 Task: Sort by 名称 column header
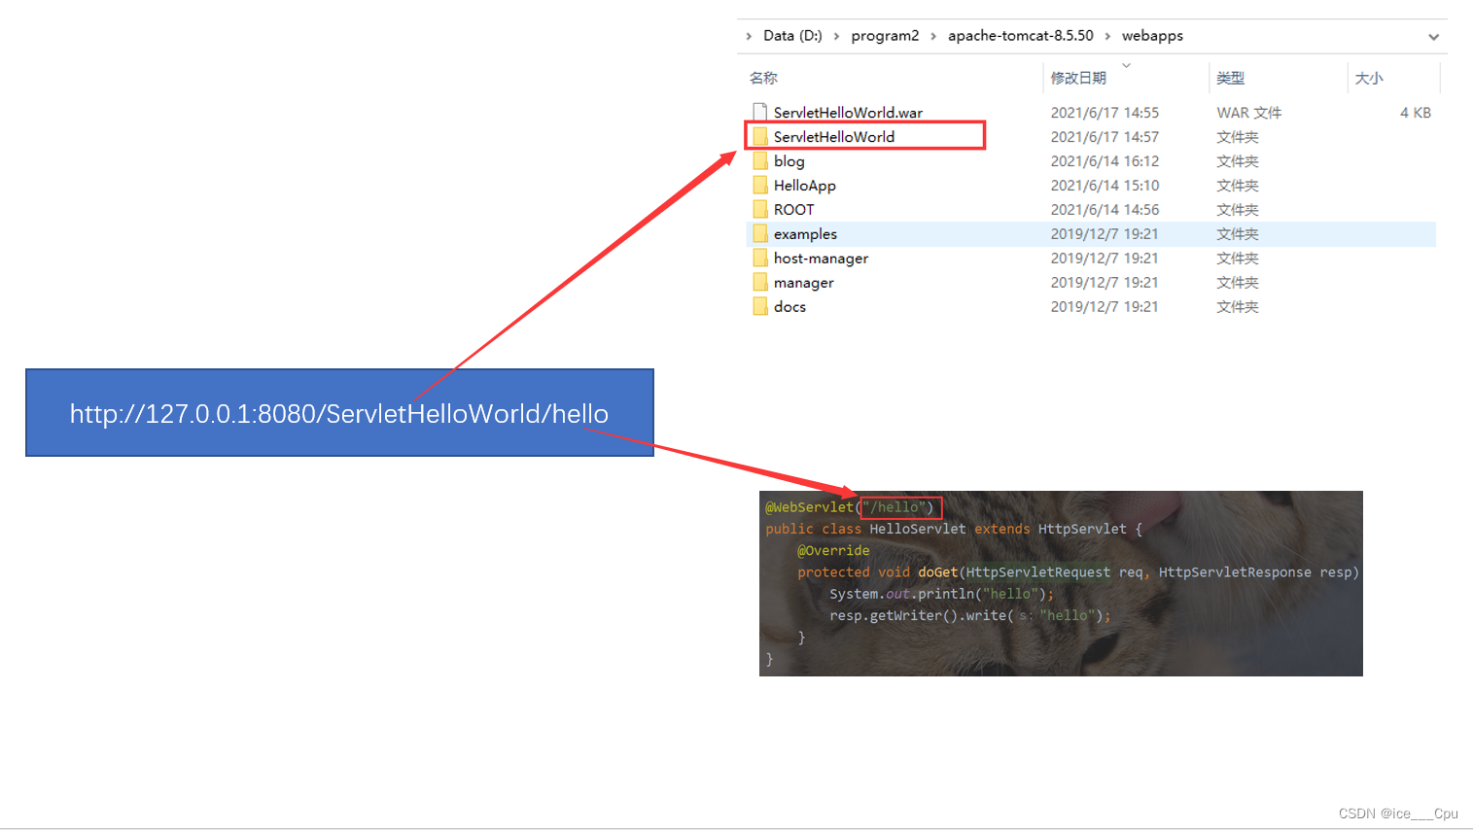(763, 78)
